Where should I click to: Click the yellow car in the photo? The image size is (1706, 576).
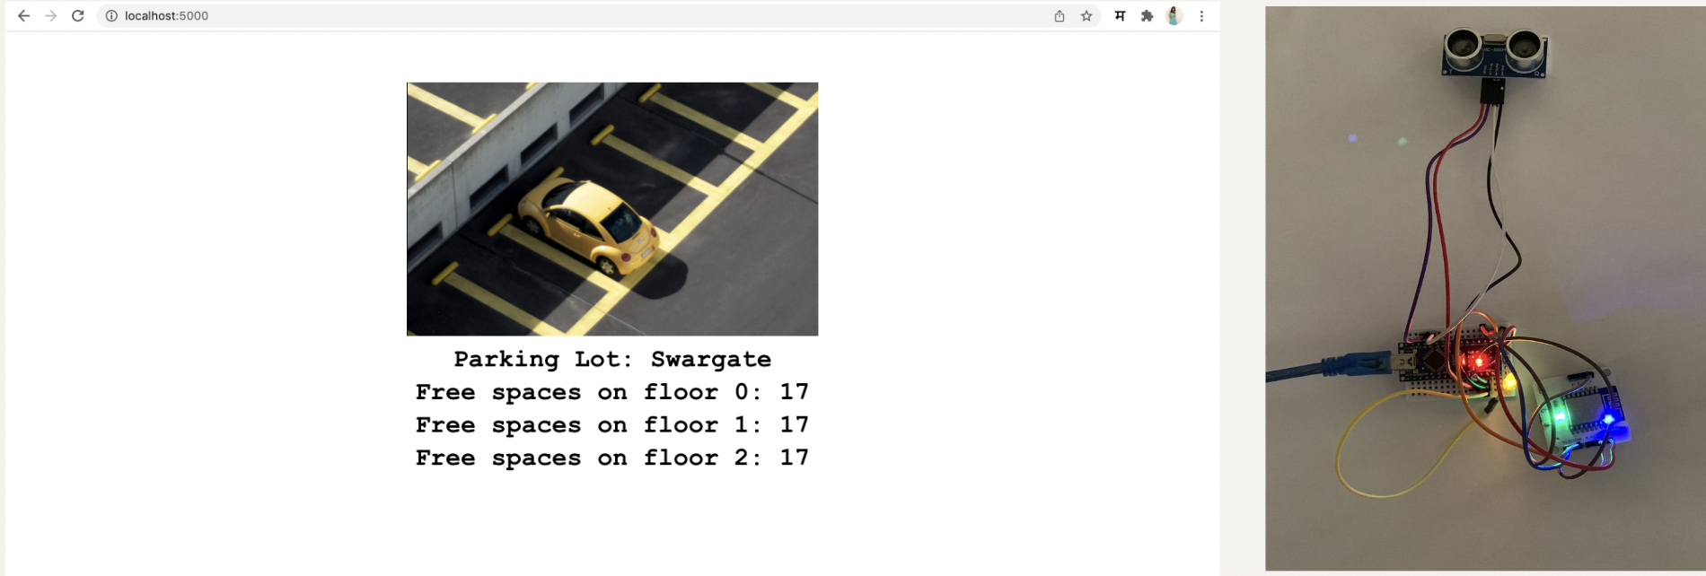point(588,224)
